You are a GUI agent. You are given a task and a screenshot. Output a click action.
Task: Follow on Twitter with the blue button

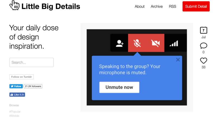click(x=16, y=86)
